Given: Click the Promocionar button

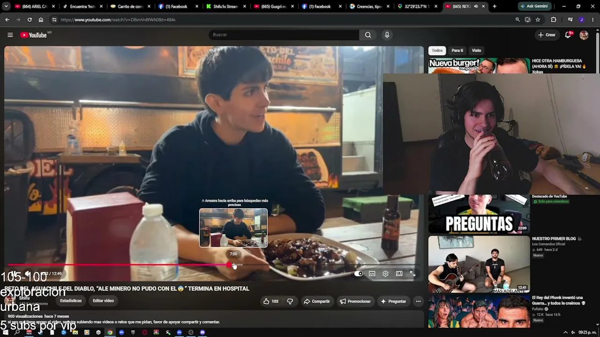Looking at the screenshot, I should [355, 301].
